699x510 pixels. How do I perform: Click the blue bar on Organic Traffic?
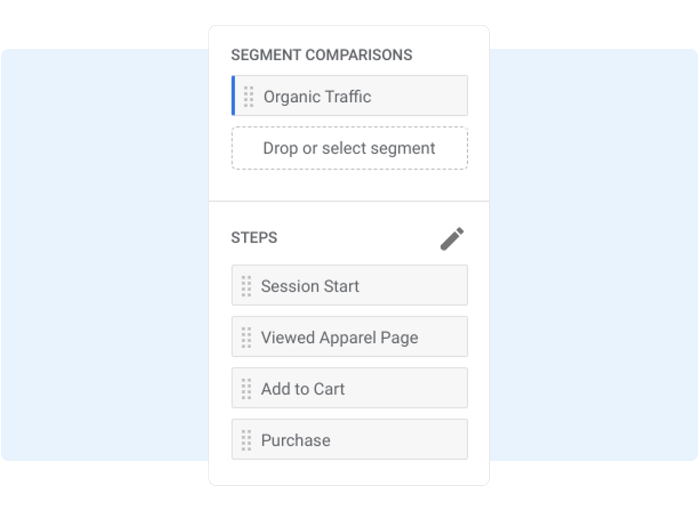pyautogui.click(x=233, y=96)
